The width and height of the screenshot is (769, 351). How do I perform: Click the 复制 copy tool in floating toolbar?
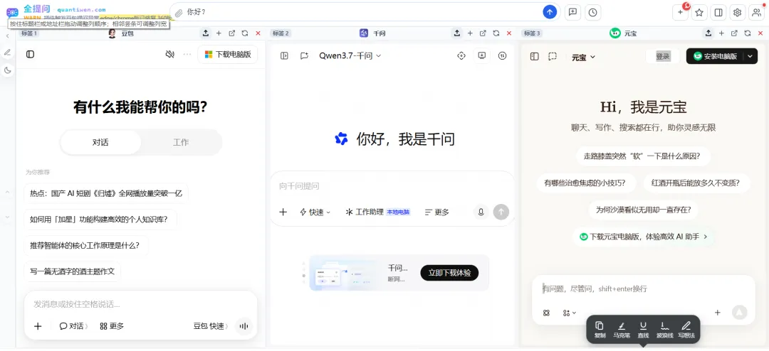pyautogui.click(x=600, y=329)
